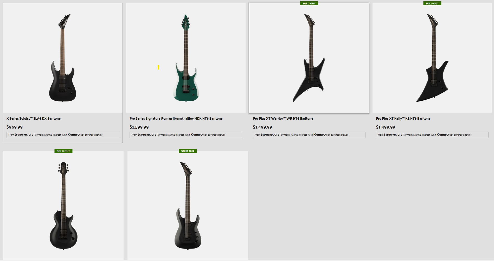Viewport: 494px width, 261px height.
Task: Open the Pro Plus XT Kelly guitar image
Action: point(432,58)
